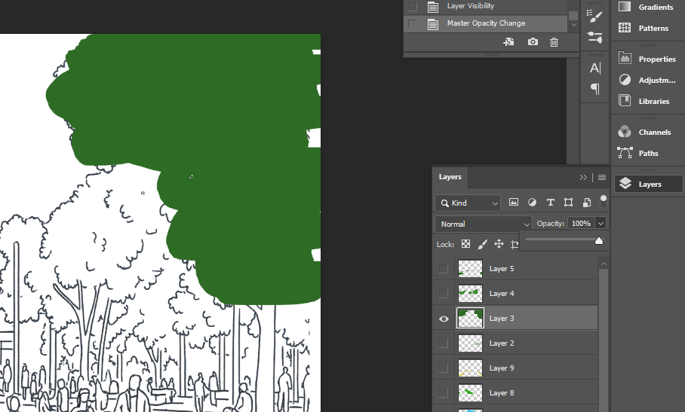Open the Brush Settings panel icon
Viewport: 685px width, 412px height.
(594, 15)
